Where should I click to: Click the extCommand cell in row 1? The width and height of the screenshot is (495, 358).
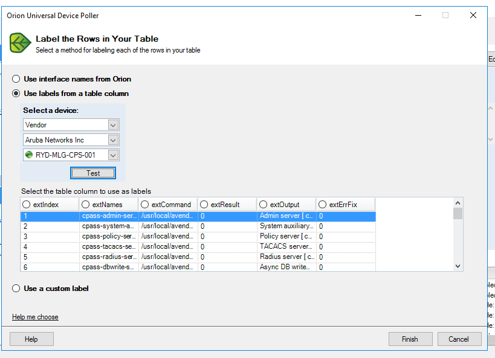point(168,216)
